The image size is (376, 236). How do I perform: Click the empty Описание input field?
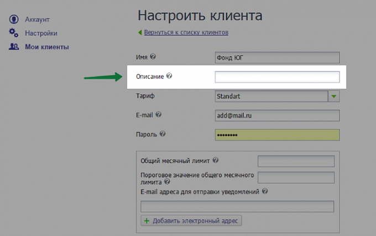coord(277,77)
